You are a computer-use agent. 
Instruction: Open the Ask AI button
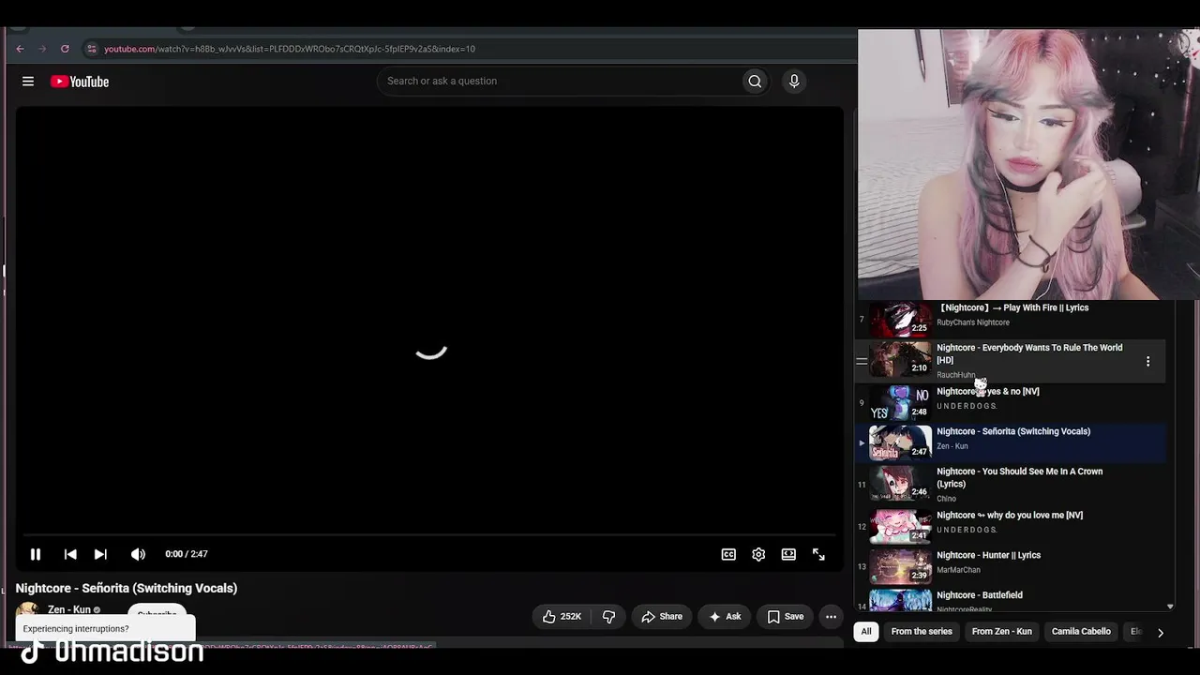click(x=726, y=616)
